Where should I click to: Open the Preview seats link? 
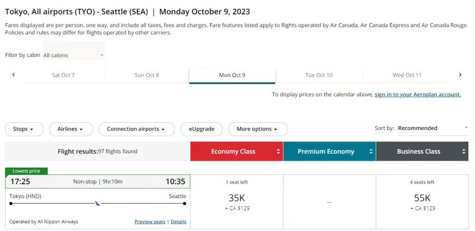click(x=150, y=222)
